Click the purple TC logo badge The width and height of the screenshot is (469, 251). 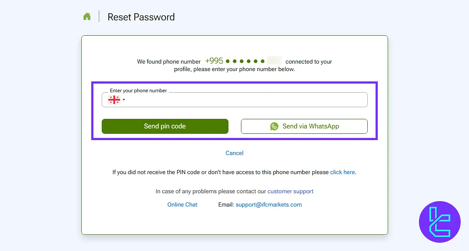click(439, 221)
